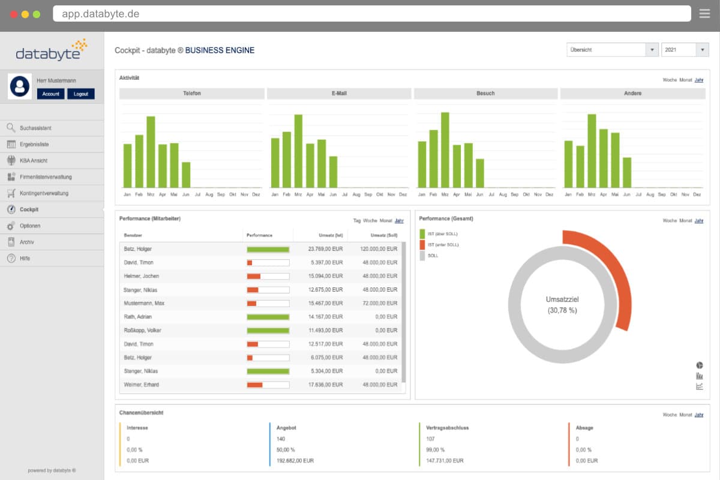Click the Suchassistent magnifier icon
The height and width of the screenshot is (480, 720).
pyautogui.click(x=11, y=128)
